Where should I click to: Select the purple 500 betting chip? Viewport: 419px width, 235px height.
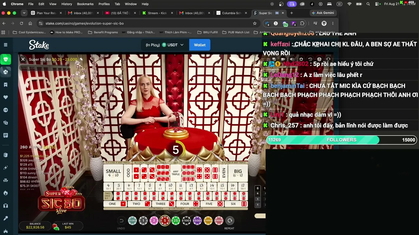(x=197, y=221)
